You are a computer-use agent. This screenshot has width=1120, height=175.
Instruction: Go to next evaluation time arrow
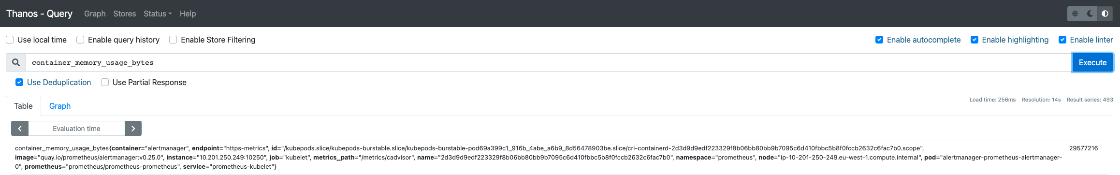coord(133,129)
